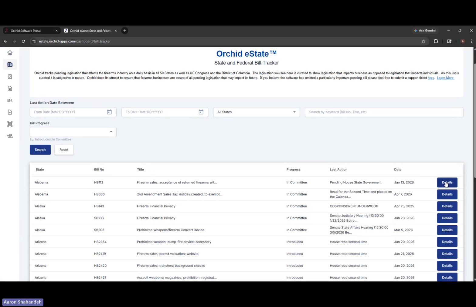Open a new browser tab with plus

tap(125, 31)
